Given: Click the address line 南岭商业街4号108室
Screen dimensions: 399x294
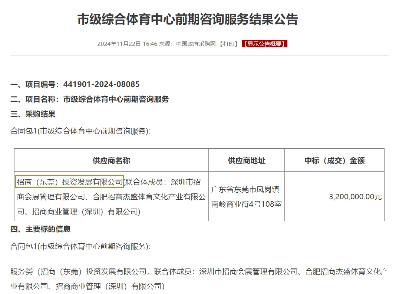Looking at the screenshot, I should [246, 204].
